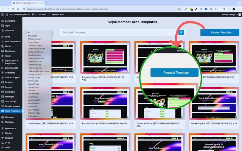Click the Media icon in sidebar
This screenshot has width=242, height=151.
(x=3, y=46)
